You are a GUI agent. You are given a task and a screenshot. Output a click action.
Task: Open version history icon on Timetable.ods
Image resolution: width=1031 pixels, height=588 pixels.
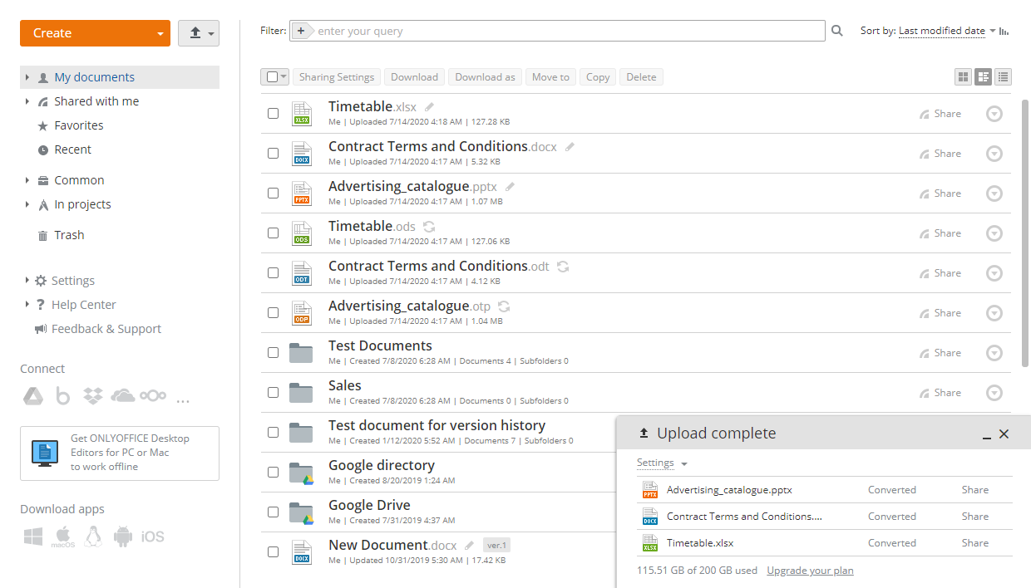(x=428, y=226)
